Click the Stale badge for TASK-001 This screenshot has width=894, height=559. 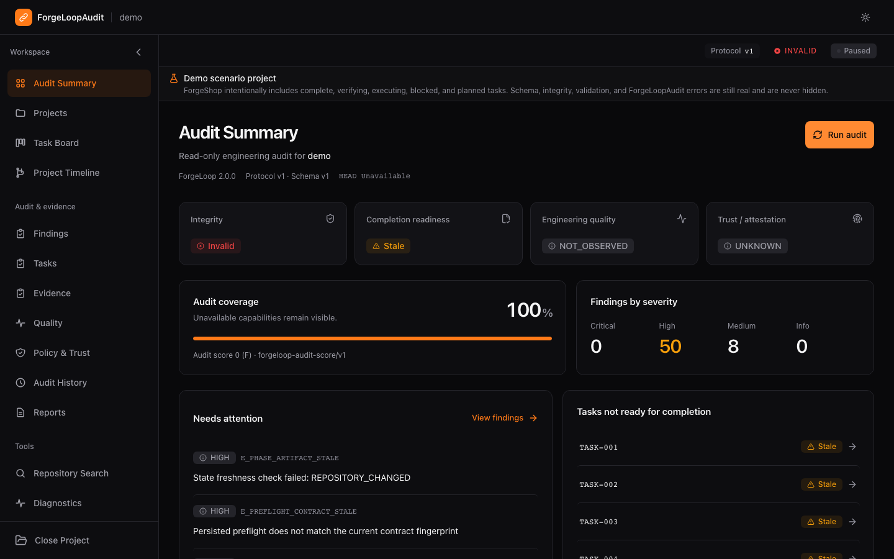tap(821, 447)
